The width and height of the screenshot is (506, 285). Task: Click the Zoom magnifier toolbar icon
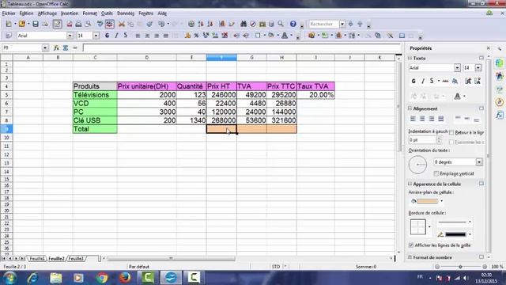click(281, 24)
